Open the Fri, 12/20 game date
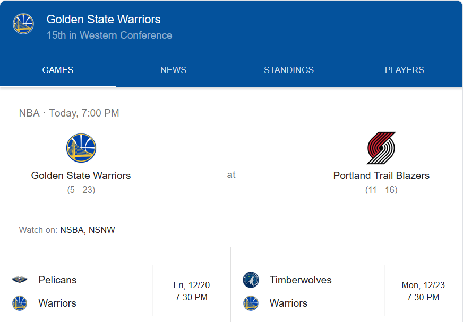This screenshot has width=463, height=322. point(191,285)
